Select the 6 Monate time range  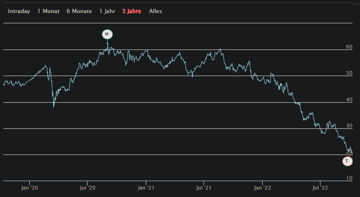[x=79, y=11]
